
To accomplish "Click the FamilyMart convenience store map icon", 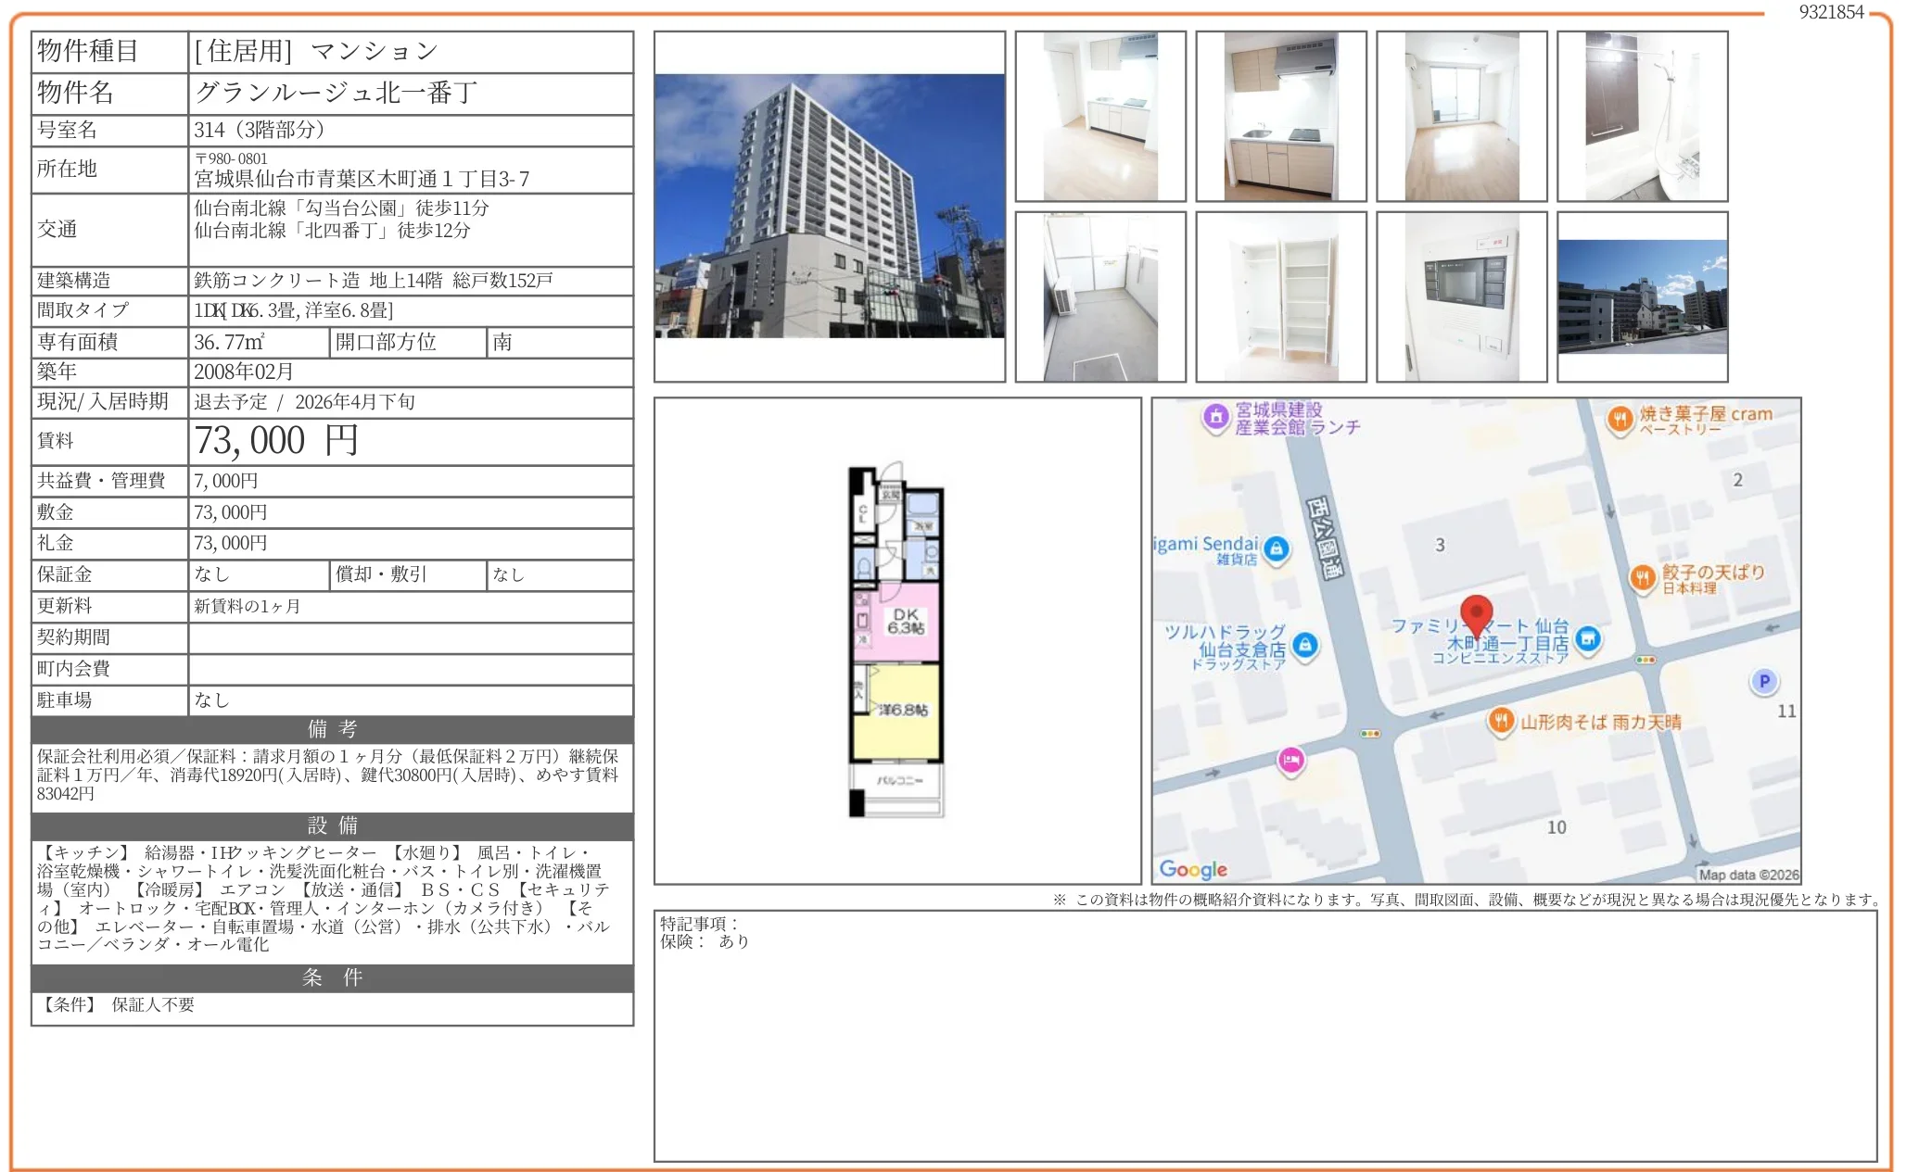I will point(1588,638).
